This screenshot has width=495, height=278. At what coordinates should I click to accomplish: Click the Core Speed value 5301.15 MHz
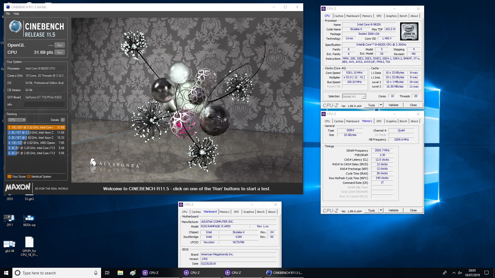pos(354,73)
